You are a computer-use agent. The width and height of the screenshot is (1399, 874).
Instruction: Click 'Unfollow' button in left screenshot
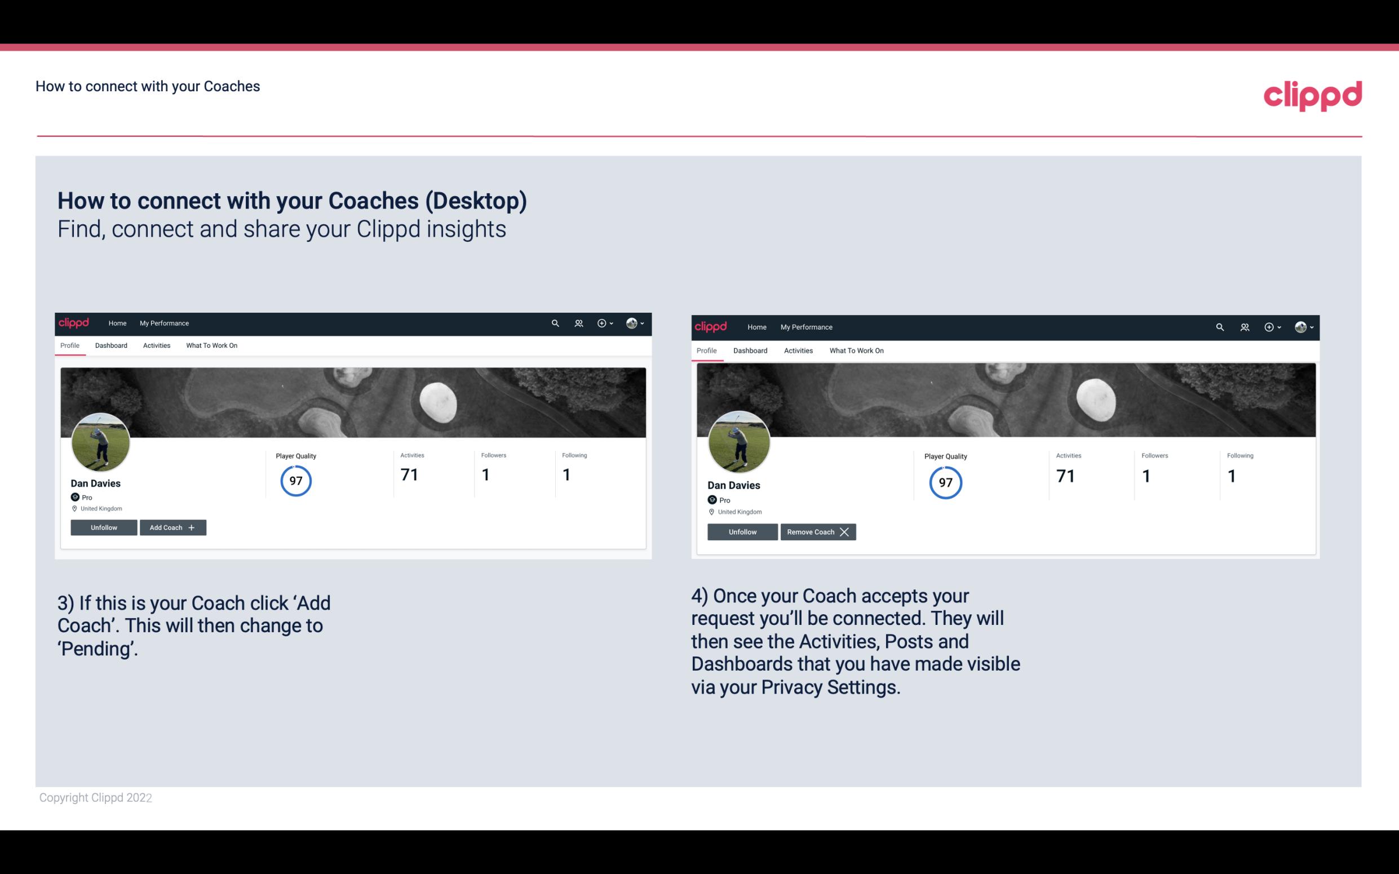click(x=104, y=527)
